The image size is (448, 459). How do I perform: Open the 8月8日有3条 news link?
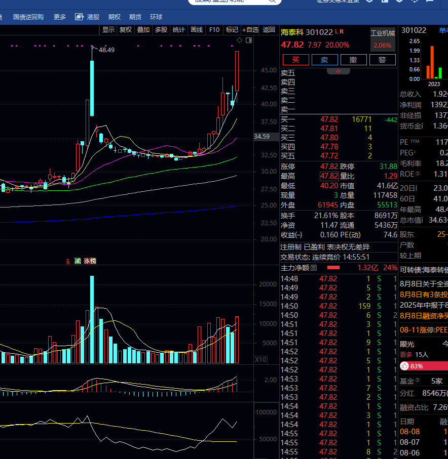[x=424, y=295]
